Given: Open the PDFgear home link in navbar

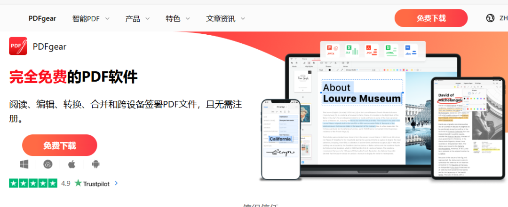Looking at the screenshot, I should pyautogui.click(x=42, y=18).
